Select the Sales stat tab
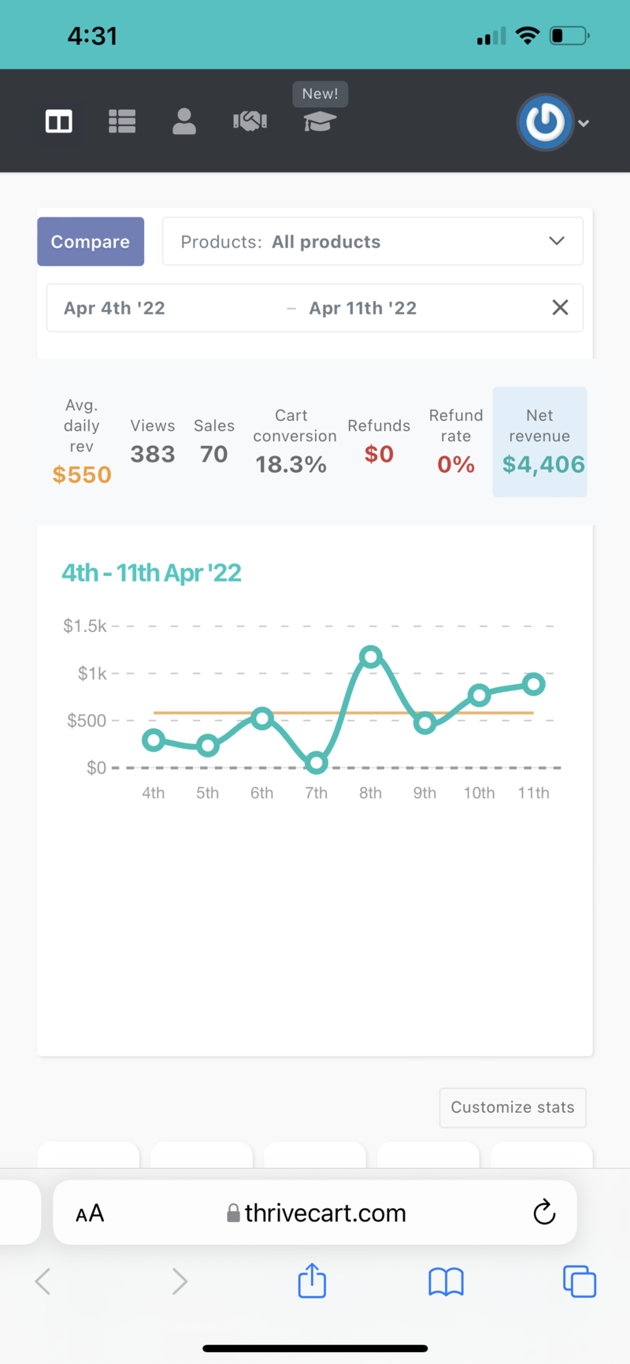Viewport: 630px width, 1364px height. point(214,442)
